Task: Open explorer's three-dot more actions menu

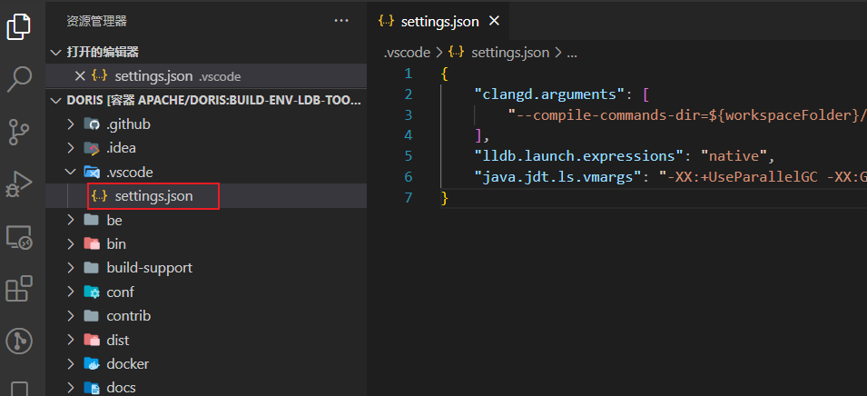Action: [x=341, y=20]
